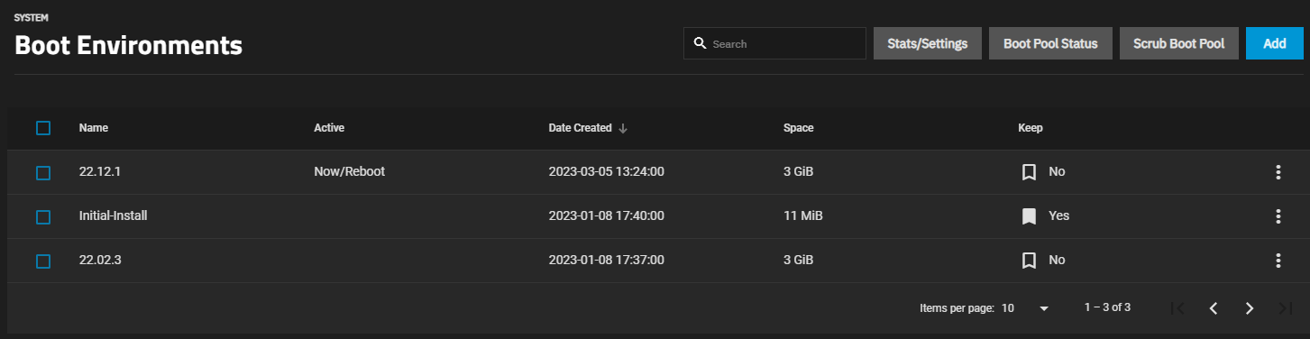Viewport: 1310px width, 339px height.
Task: Expand the Items per page dropdown
Action: [1026, 308]
